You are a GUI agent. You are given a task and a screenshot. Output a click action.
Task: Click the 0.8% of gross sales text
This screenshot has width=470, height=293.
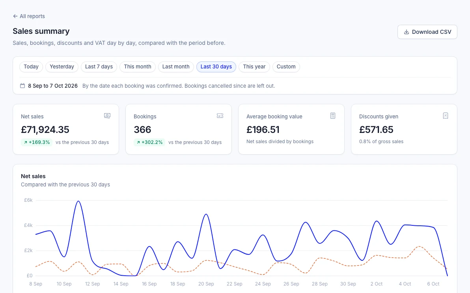tap(381, 142)
